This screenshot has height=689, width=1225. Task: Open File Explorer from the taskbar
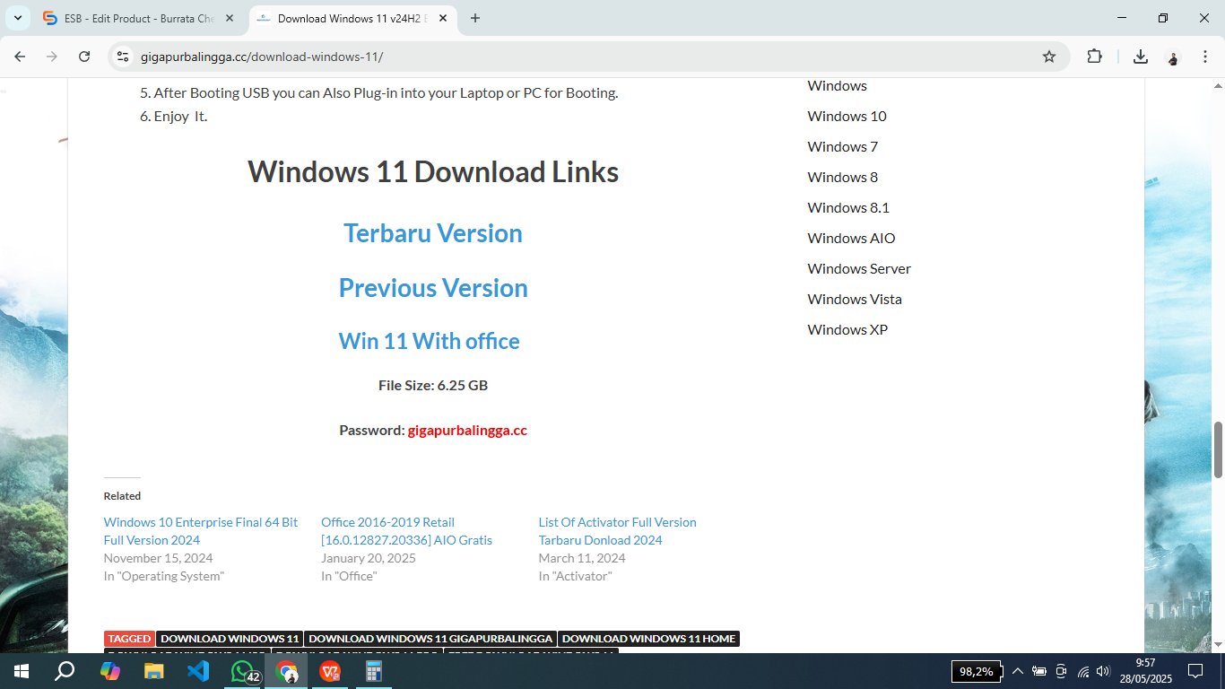154,671
